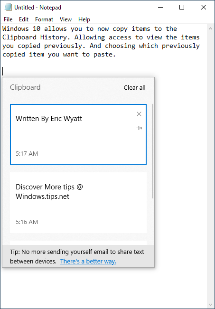Minimize the Notepad window

[160, 8]
